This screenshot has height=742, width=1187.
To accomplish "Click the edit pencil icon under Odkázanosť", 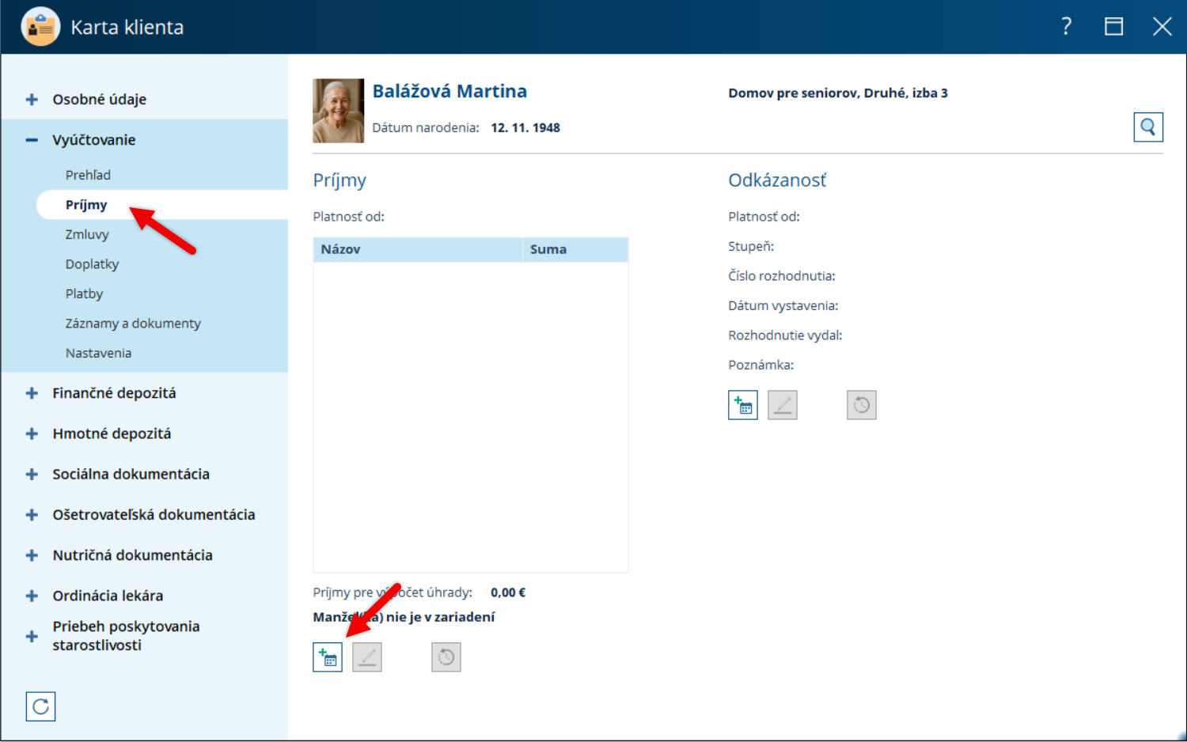I will (783, 405).
